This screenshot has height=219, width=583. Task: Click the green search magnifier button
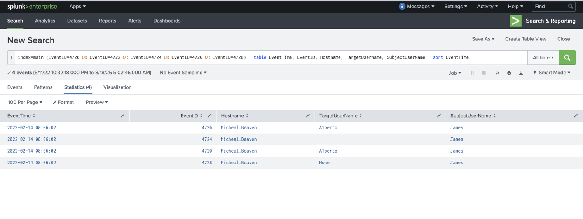[567, 57]
